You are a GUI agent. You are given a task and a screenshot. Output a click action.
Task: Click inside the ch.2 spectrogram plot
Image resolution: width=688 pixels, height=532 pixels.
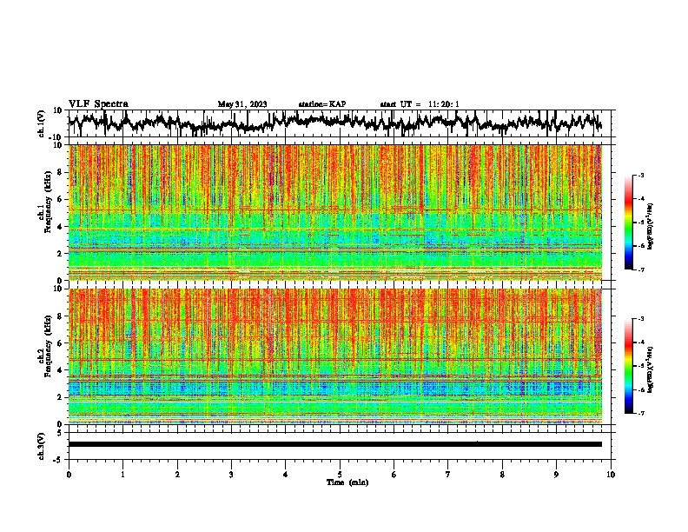pos(335,356)
